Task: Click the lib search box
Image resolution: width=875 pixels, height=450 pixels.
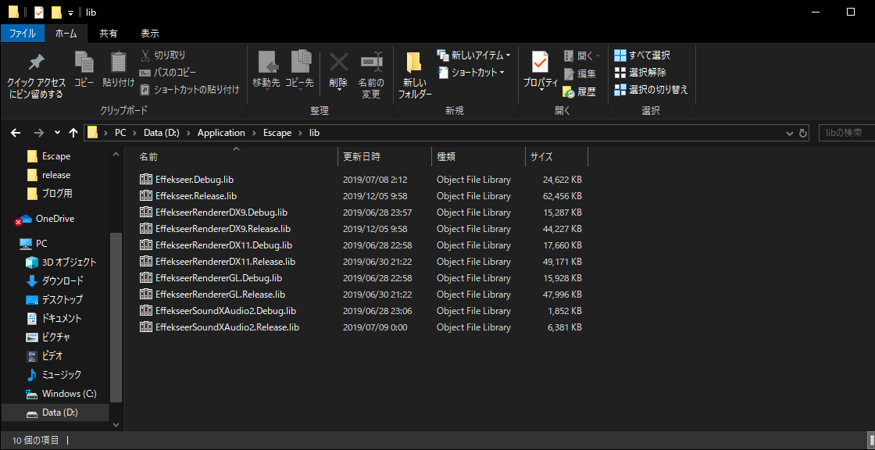Action: (847, 133)
